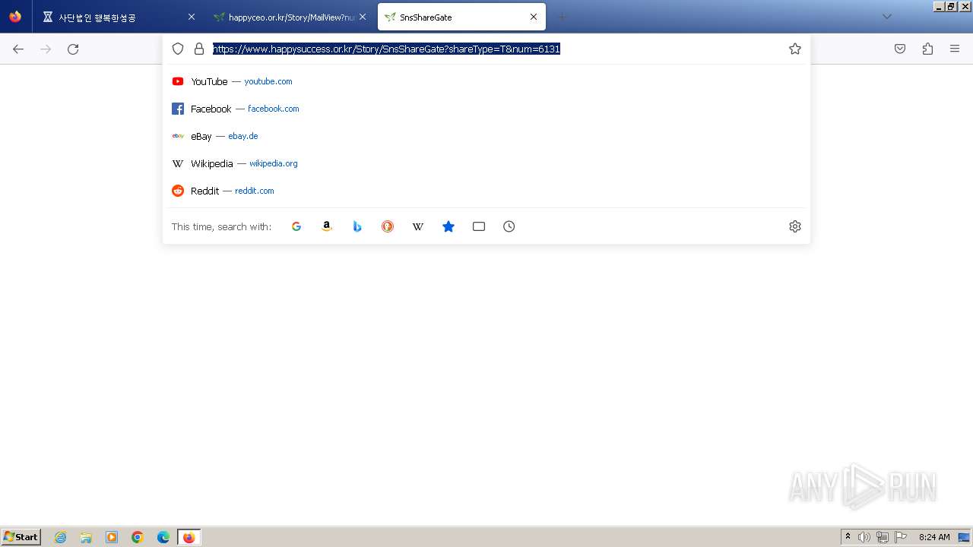Search with DuckDuckGo this time

[388, 226]
